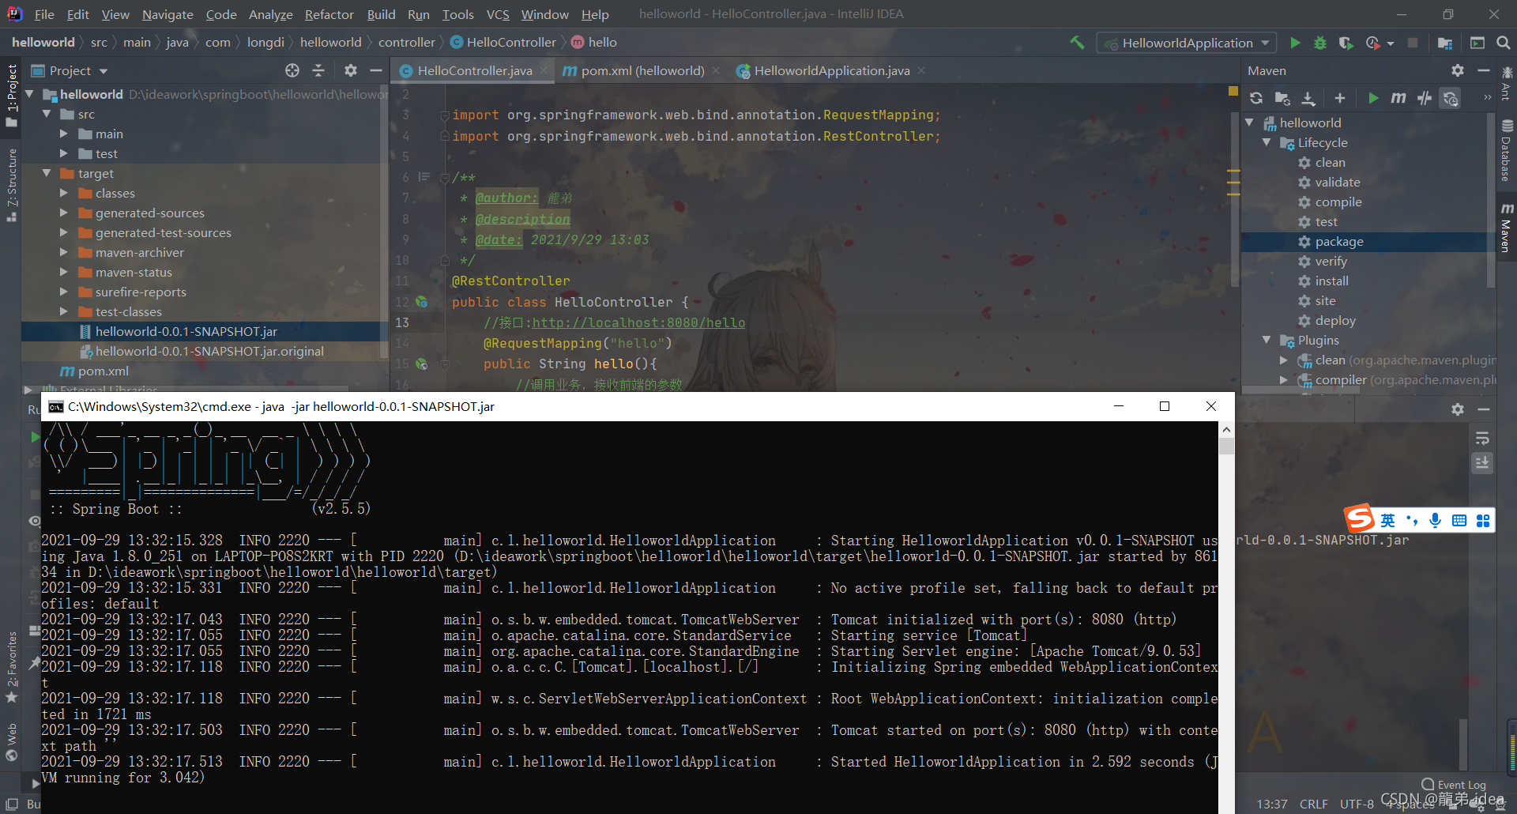Collapse Maven Plugins node
This screenshot has height=814, width=1517.
point(1267,340)
